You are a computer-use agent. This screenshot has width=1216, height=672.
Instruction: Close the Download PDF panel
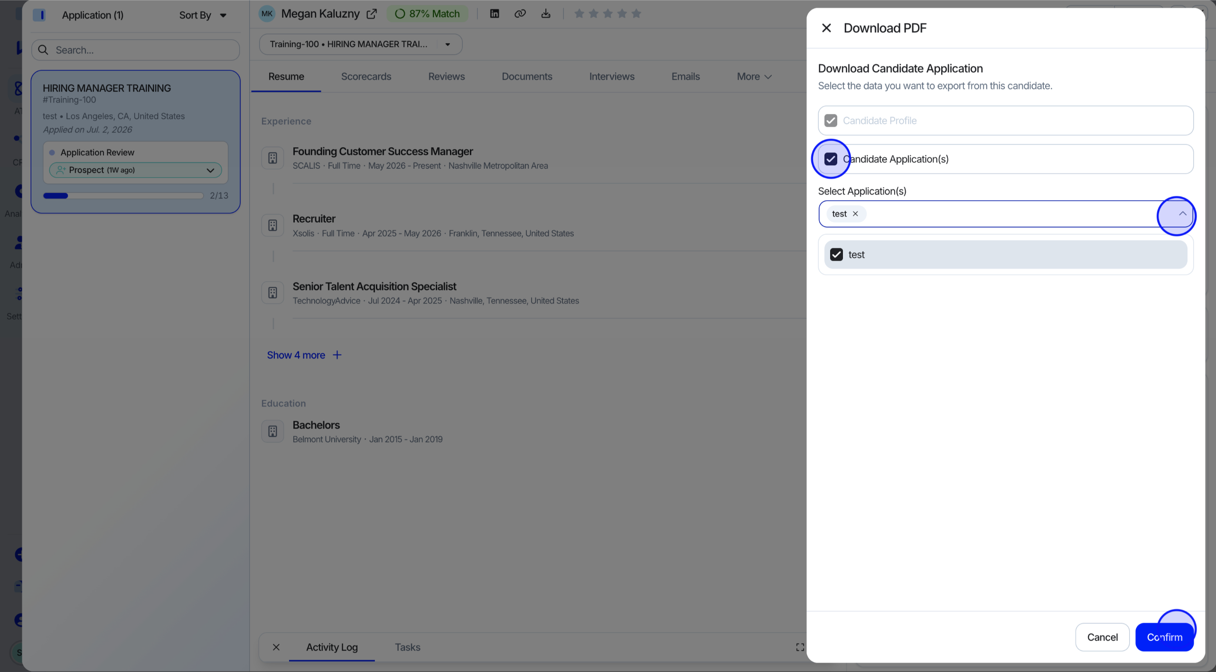click(826, 28)
